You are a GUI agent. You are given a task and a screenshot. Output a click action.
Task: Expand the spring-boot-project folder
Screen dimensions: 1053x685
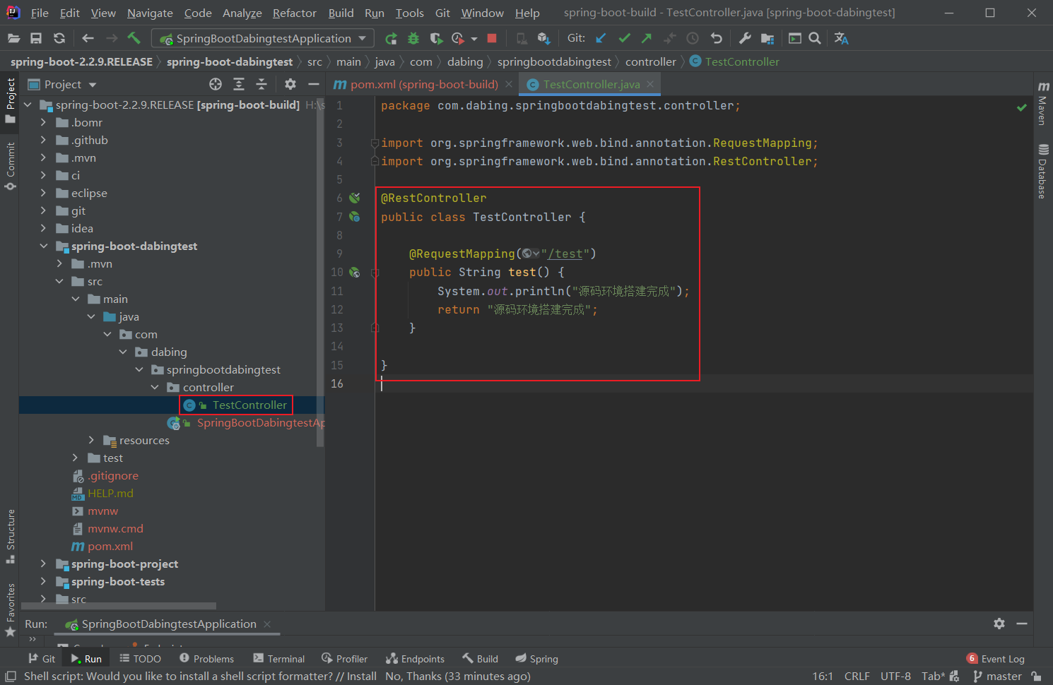click(x=43, y=564)
